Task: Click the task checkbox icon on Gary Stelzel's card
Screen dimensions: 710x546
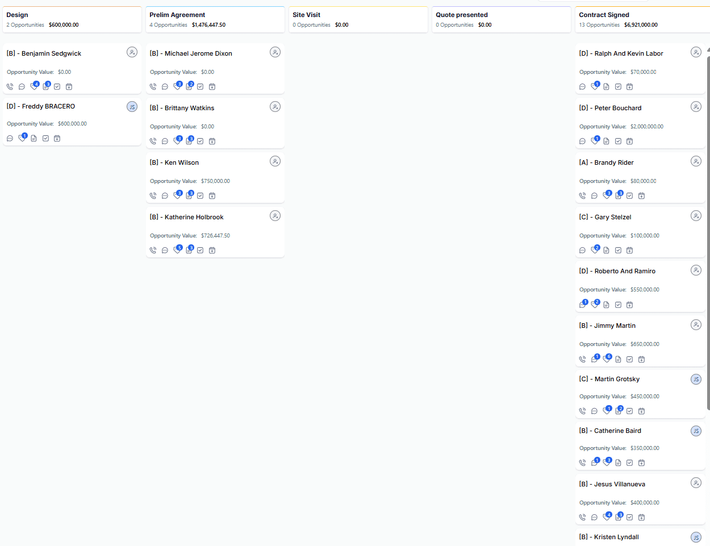Action: click(618, 251)
